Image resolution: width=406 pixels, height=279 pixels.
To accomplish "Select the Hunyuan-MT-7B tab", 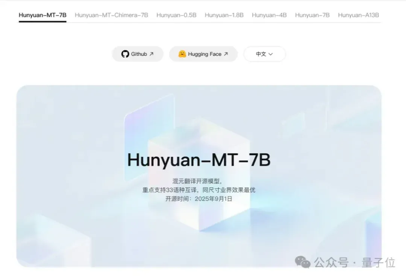I will (42, 15).
